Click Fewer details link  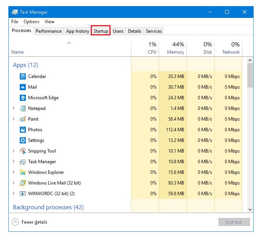click(34, 222)
